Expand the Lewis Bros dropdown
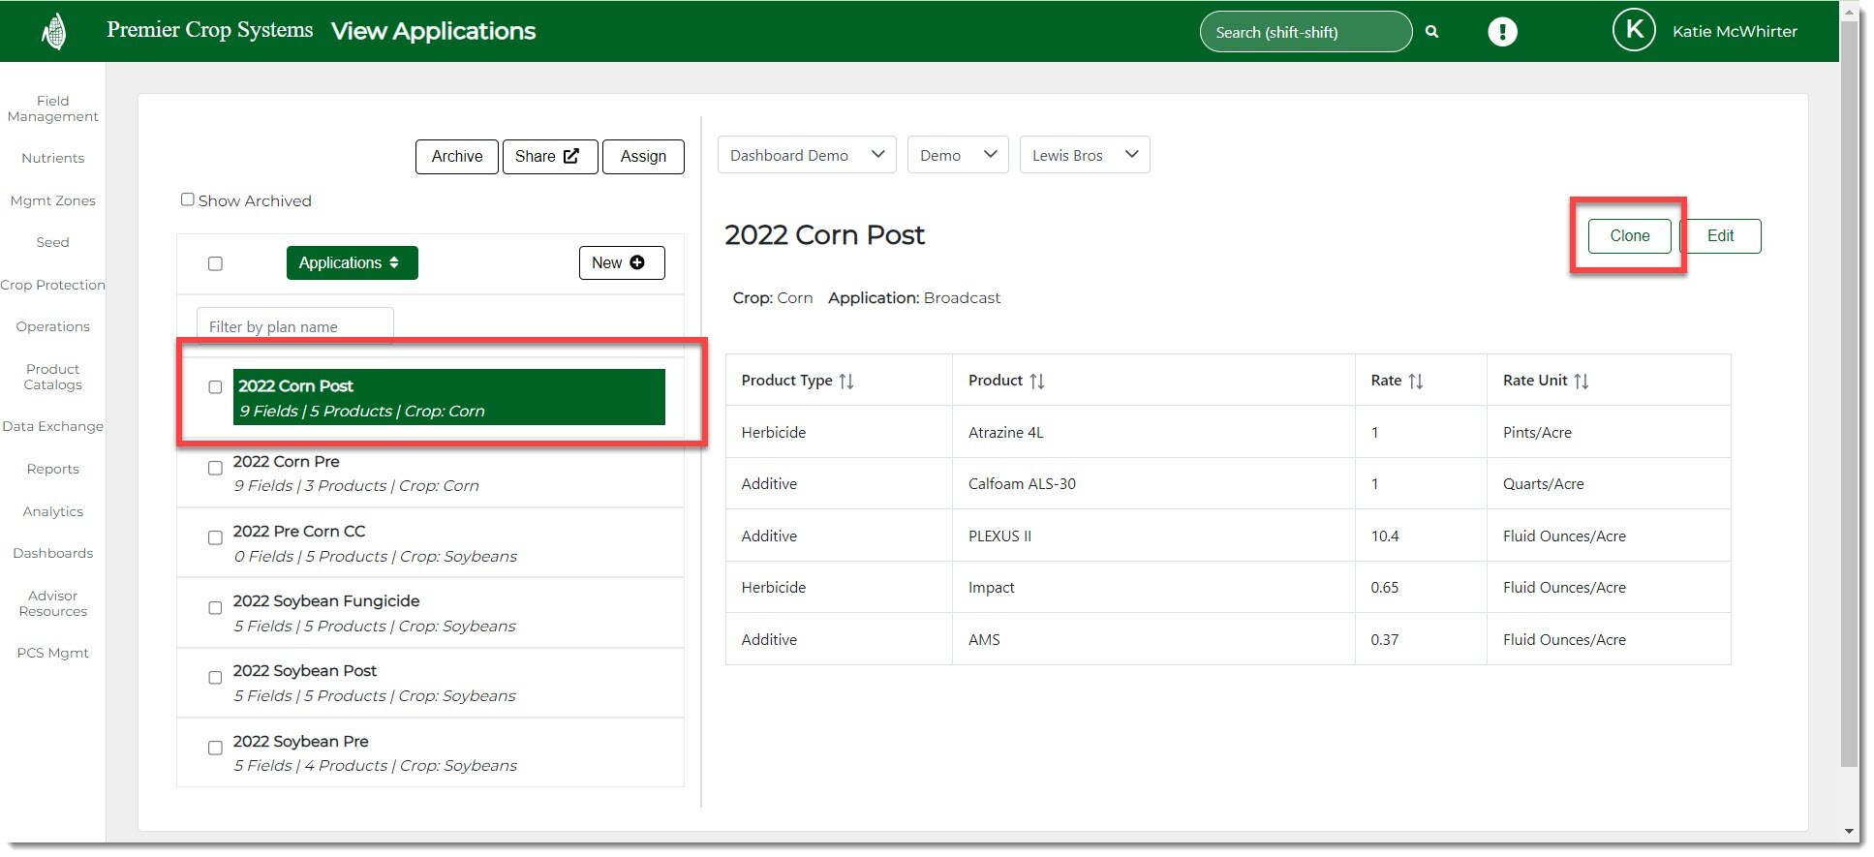The image size is (1874, 857). (1084, 155)
